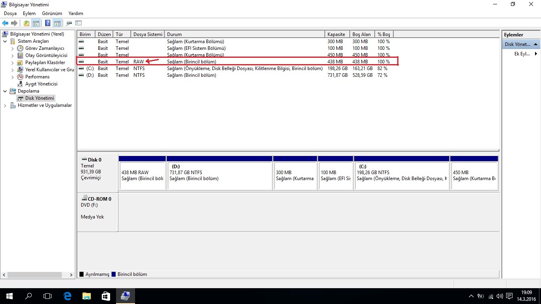Select the 450 MB Kurtarma partition block
Image resolution: width=541 pixels, height=304 pixels.
(x=474, y=173)
